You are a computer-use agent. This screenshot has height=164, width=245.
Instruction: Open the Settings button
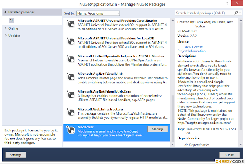(x=16, y=155)
